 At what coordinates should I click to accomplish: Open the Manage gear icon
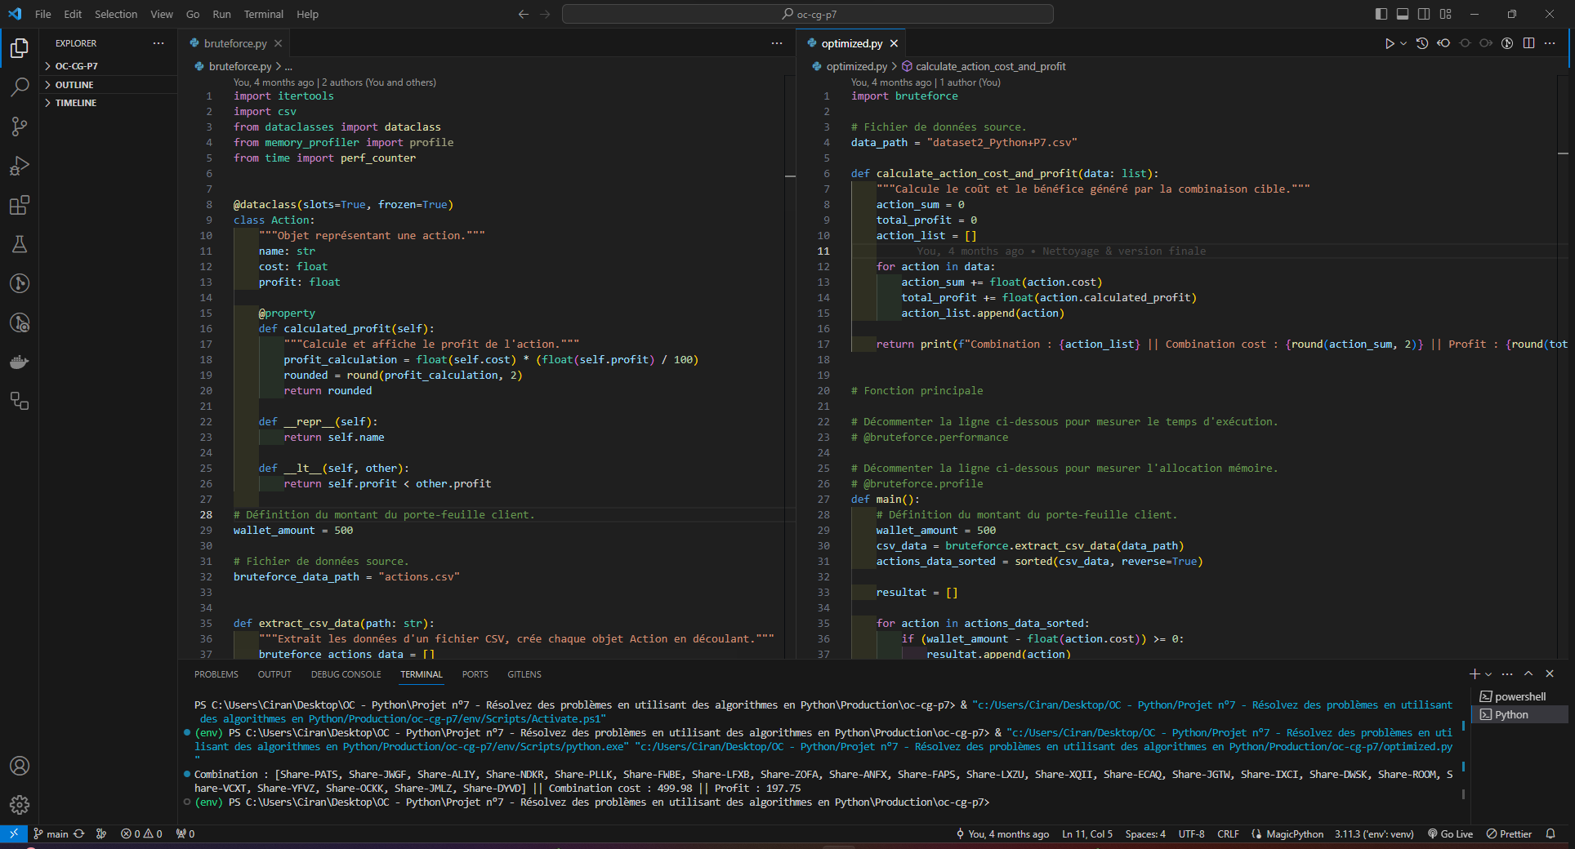(x=20, y=805)
